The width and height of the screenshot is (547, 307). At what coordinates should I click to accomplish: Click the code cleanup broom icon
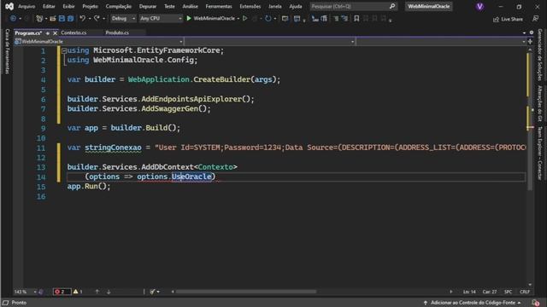(x=152, y=292)
